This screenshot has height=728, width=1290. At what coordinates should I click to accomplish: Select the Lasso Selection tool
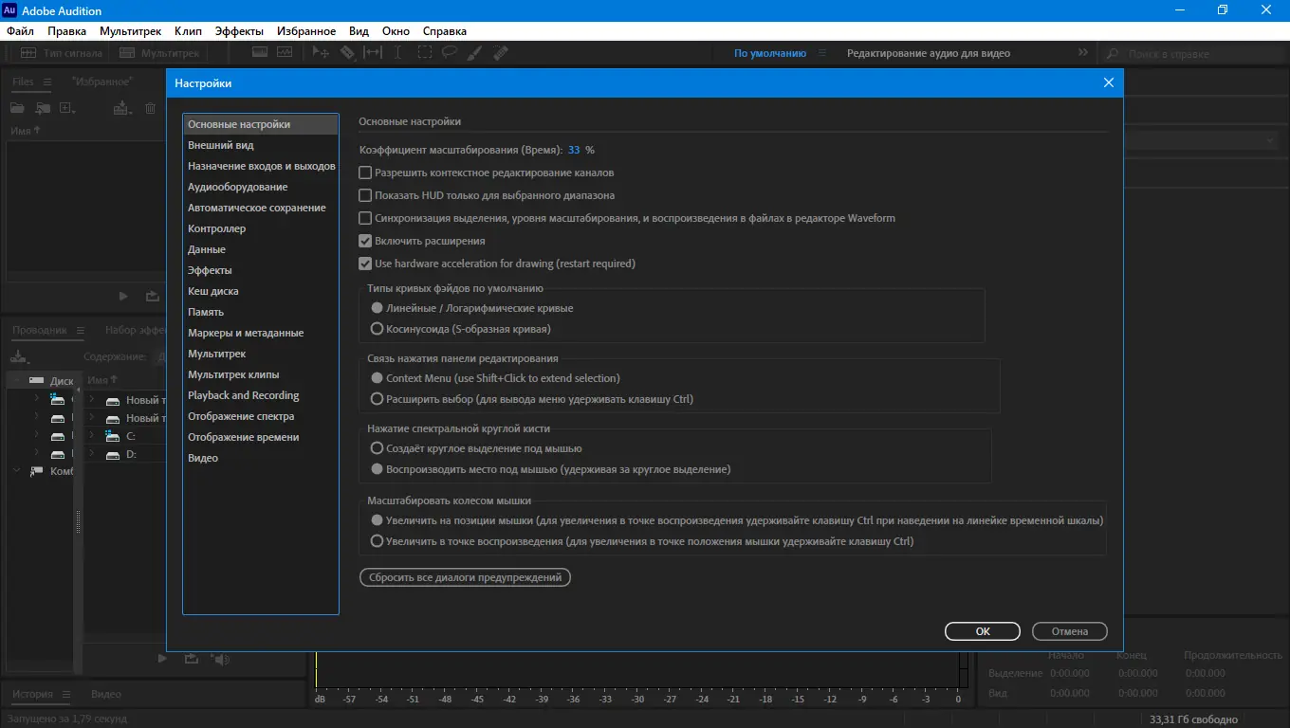[450, 53]
